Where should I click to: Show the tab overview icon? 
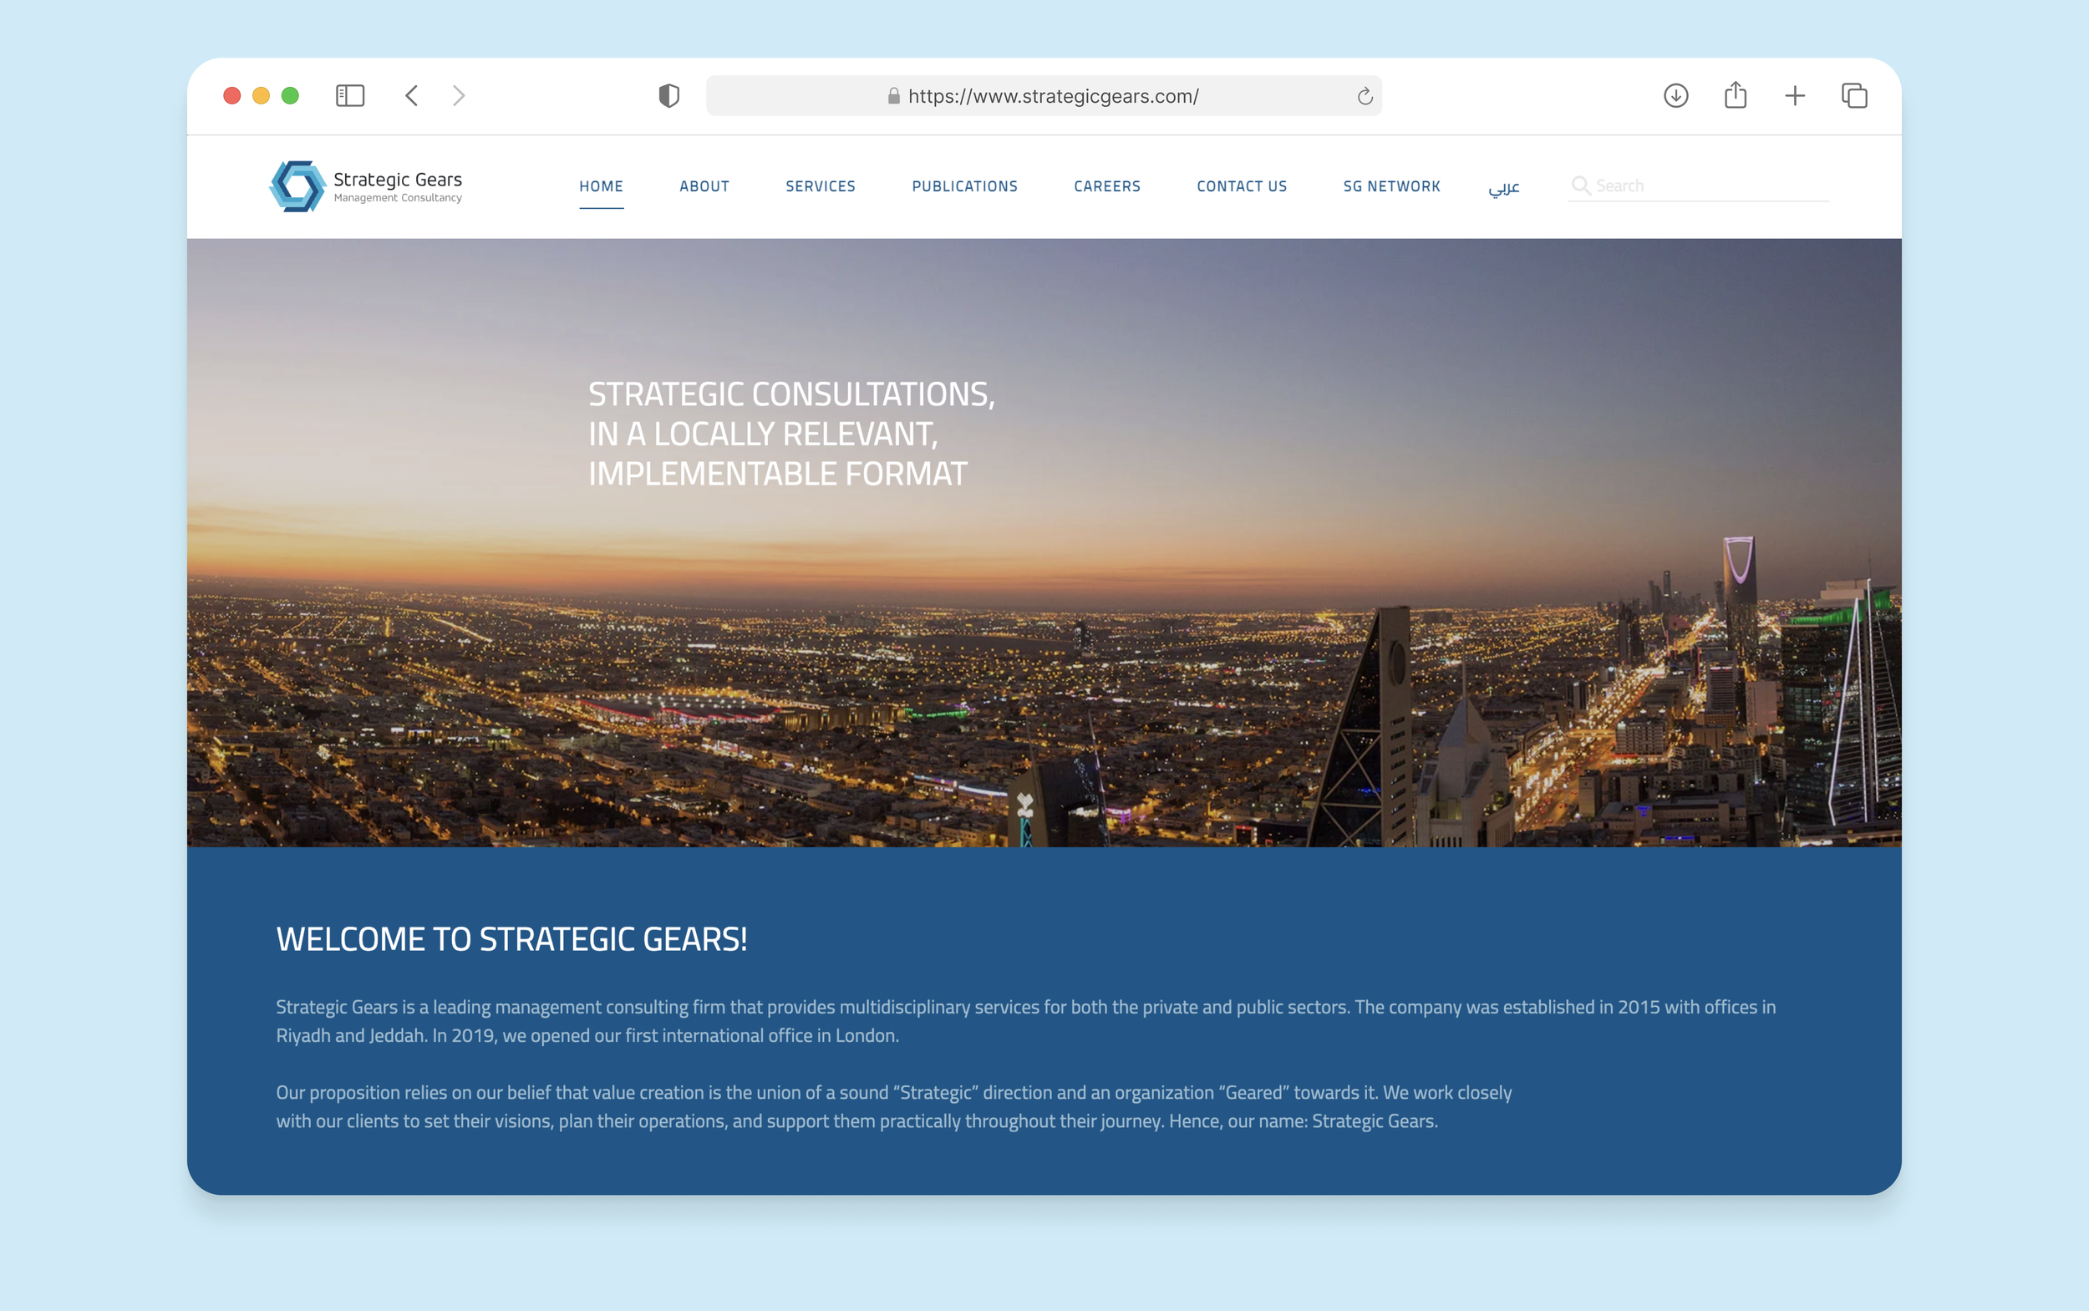pos(1854,95)
